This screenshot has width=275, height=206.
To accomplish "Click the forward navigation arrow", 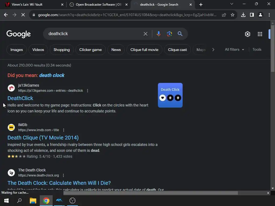I will tap(15, 15).
